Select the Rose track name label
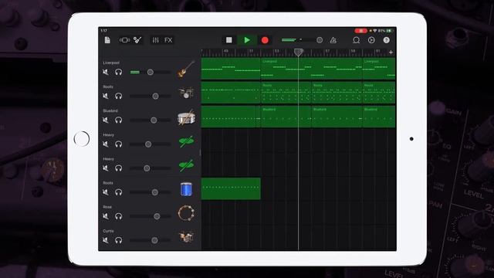 pos(107,207)
